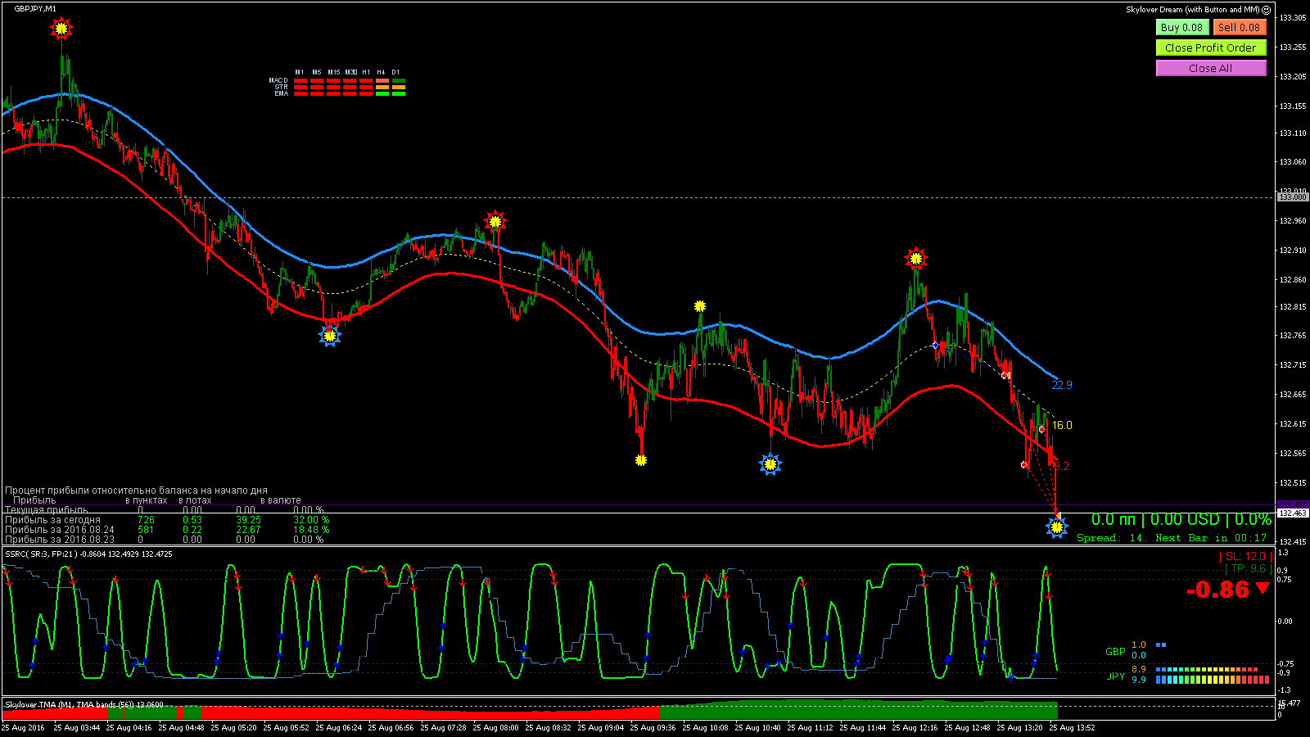Click the GBP 1.0 blue strength squares
Image resolution: width=1310 pixels, height=737 pixels.
1161,645
